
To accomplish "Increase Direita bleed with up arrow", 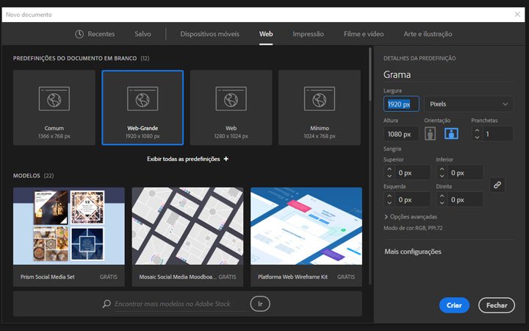I will pyautogui.click(x=442, y=196).
